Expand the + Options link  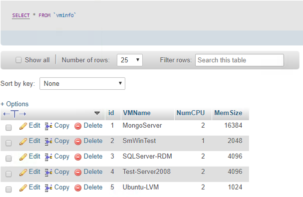pyautogui.click(x=14, y=104)
